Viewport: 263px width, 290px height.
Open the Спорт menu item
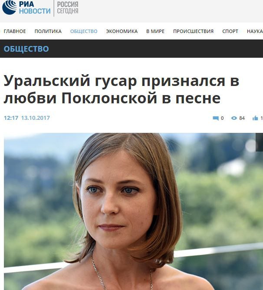(x=230, y=31)
